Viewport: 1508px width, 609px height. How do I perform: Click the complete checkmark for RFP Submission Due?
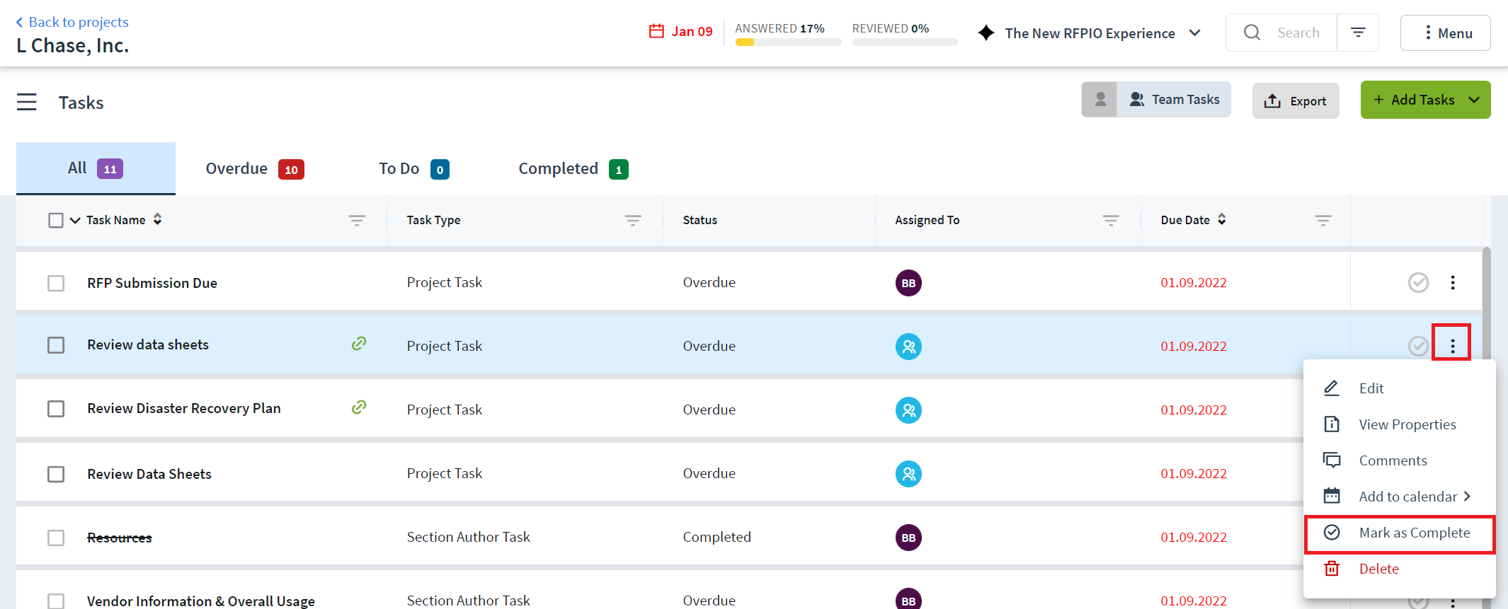1418,283
